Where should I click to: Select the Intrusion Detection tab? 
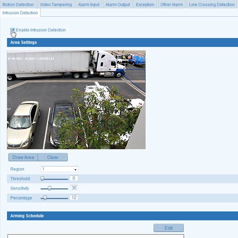(x=20, y=13)
